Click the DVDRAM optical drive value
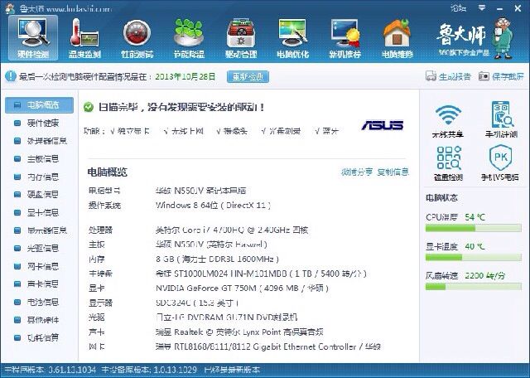Image resolution: width=530 pixels, height=378 pixels. pos(226,317)
